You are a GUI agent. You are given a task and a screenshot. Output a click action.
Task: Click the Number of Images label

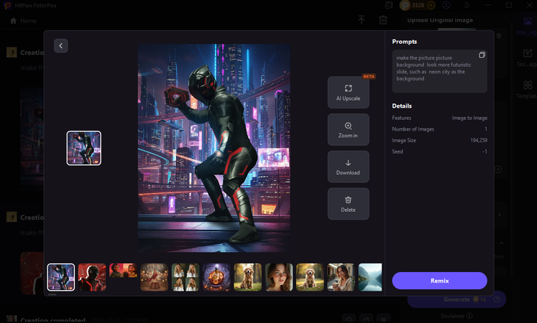pyautogui.click(x=413, y=129)
